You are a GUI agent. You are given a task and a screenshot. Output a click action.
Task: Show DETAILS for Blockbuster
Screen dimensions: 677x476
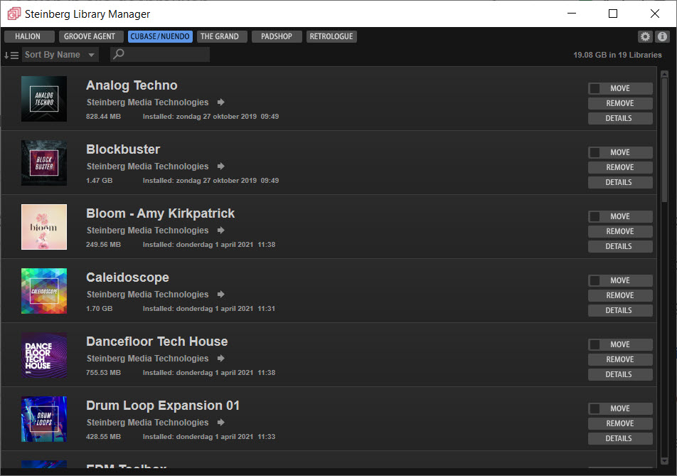(x=620, y=182)
